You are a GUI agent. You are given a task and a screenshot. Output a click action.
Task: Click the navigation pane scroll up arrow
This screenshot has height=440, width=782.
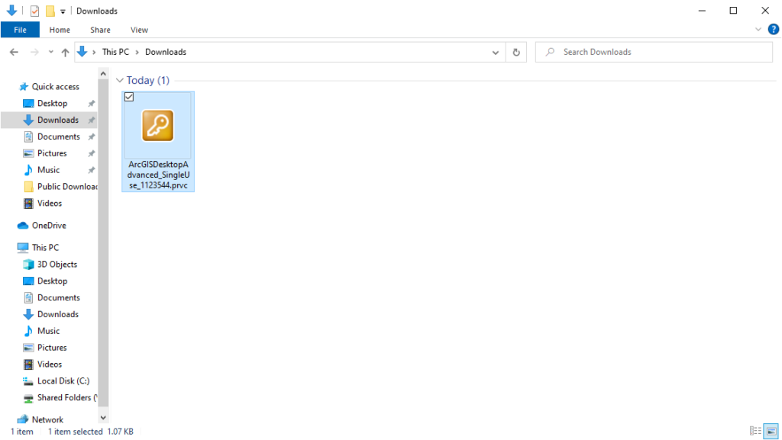coord(103,74)
